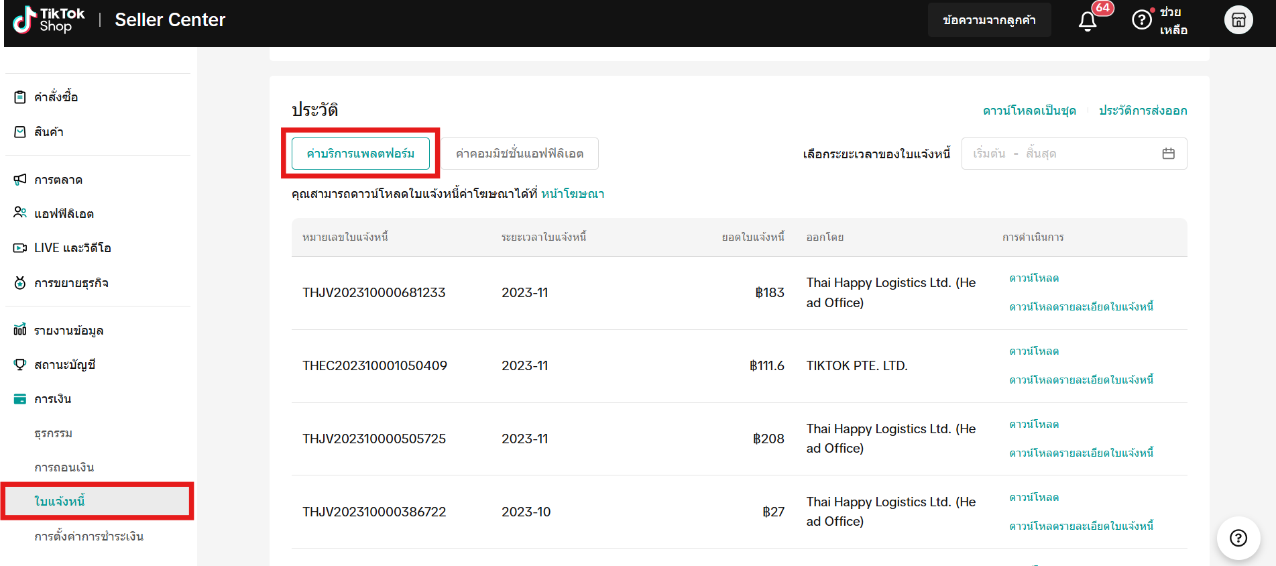Switch to ค่าคอมมิชชั่นแอฟฟิลิเอต tab
Viewport: 1276px width, 566px height.
tap(519, 154)
